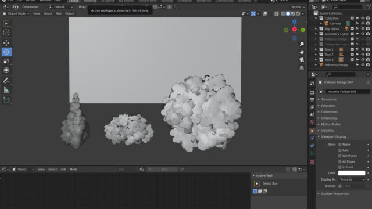
Task: Open the Select menu in viewport header
Action: pyautogui.click(x=48, y=13)
